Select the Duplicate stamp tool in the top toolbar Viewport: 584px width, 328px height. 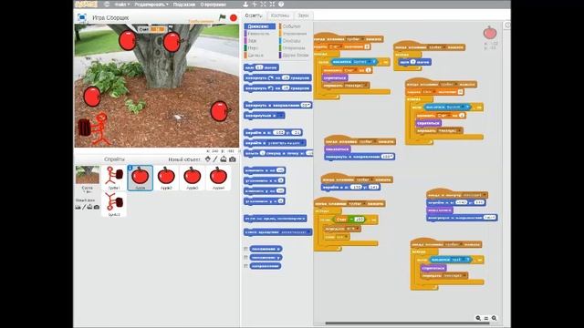[245, 5]
